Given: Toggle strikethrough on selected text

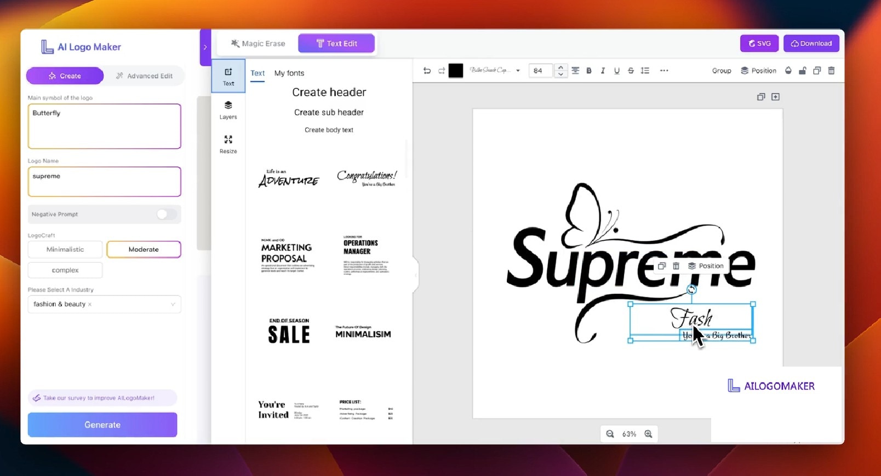Looking at the screenshot, I should coord(631,71).
